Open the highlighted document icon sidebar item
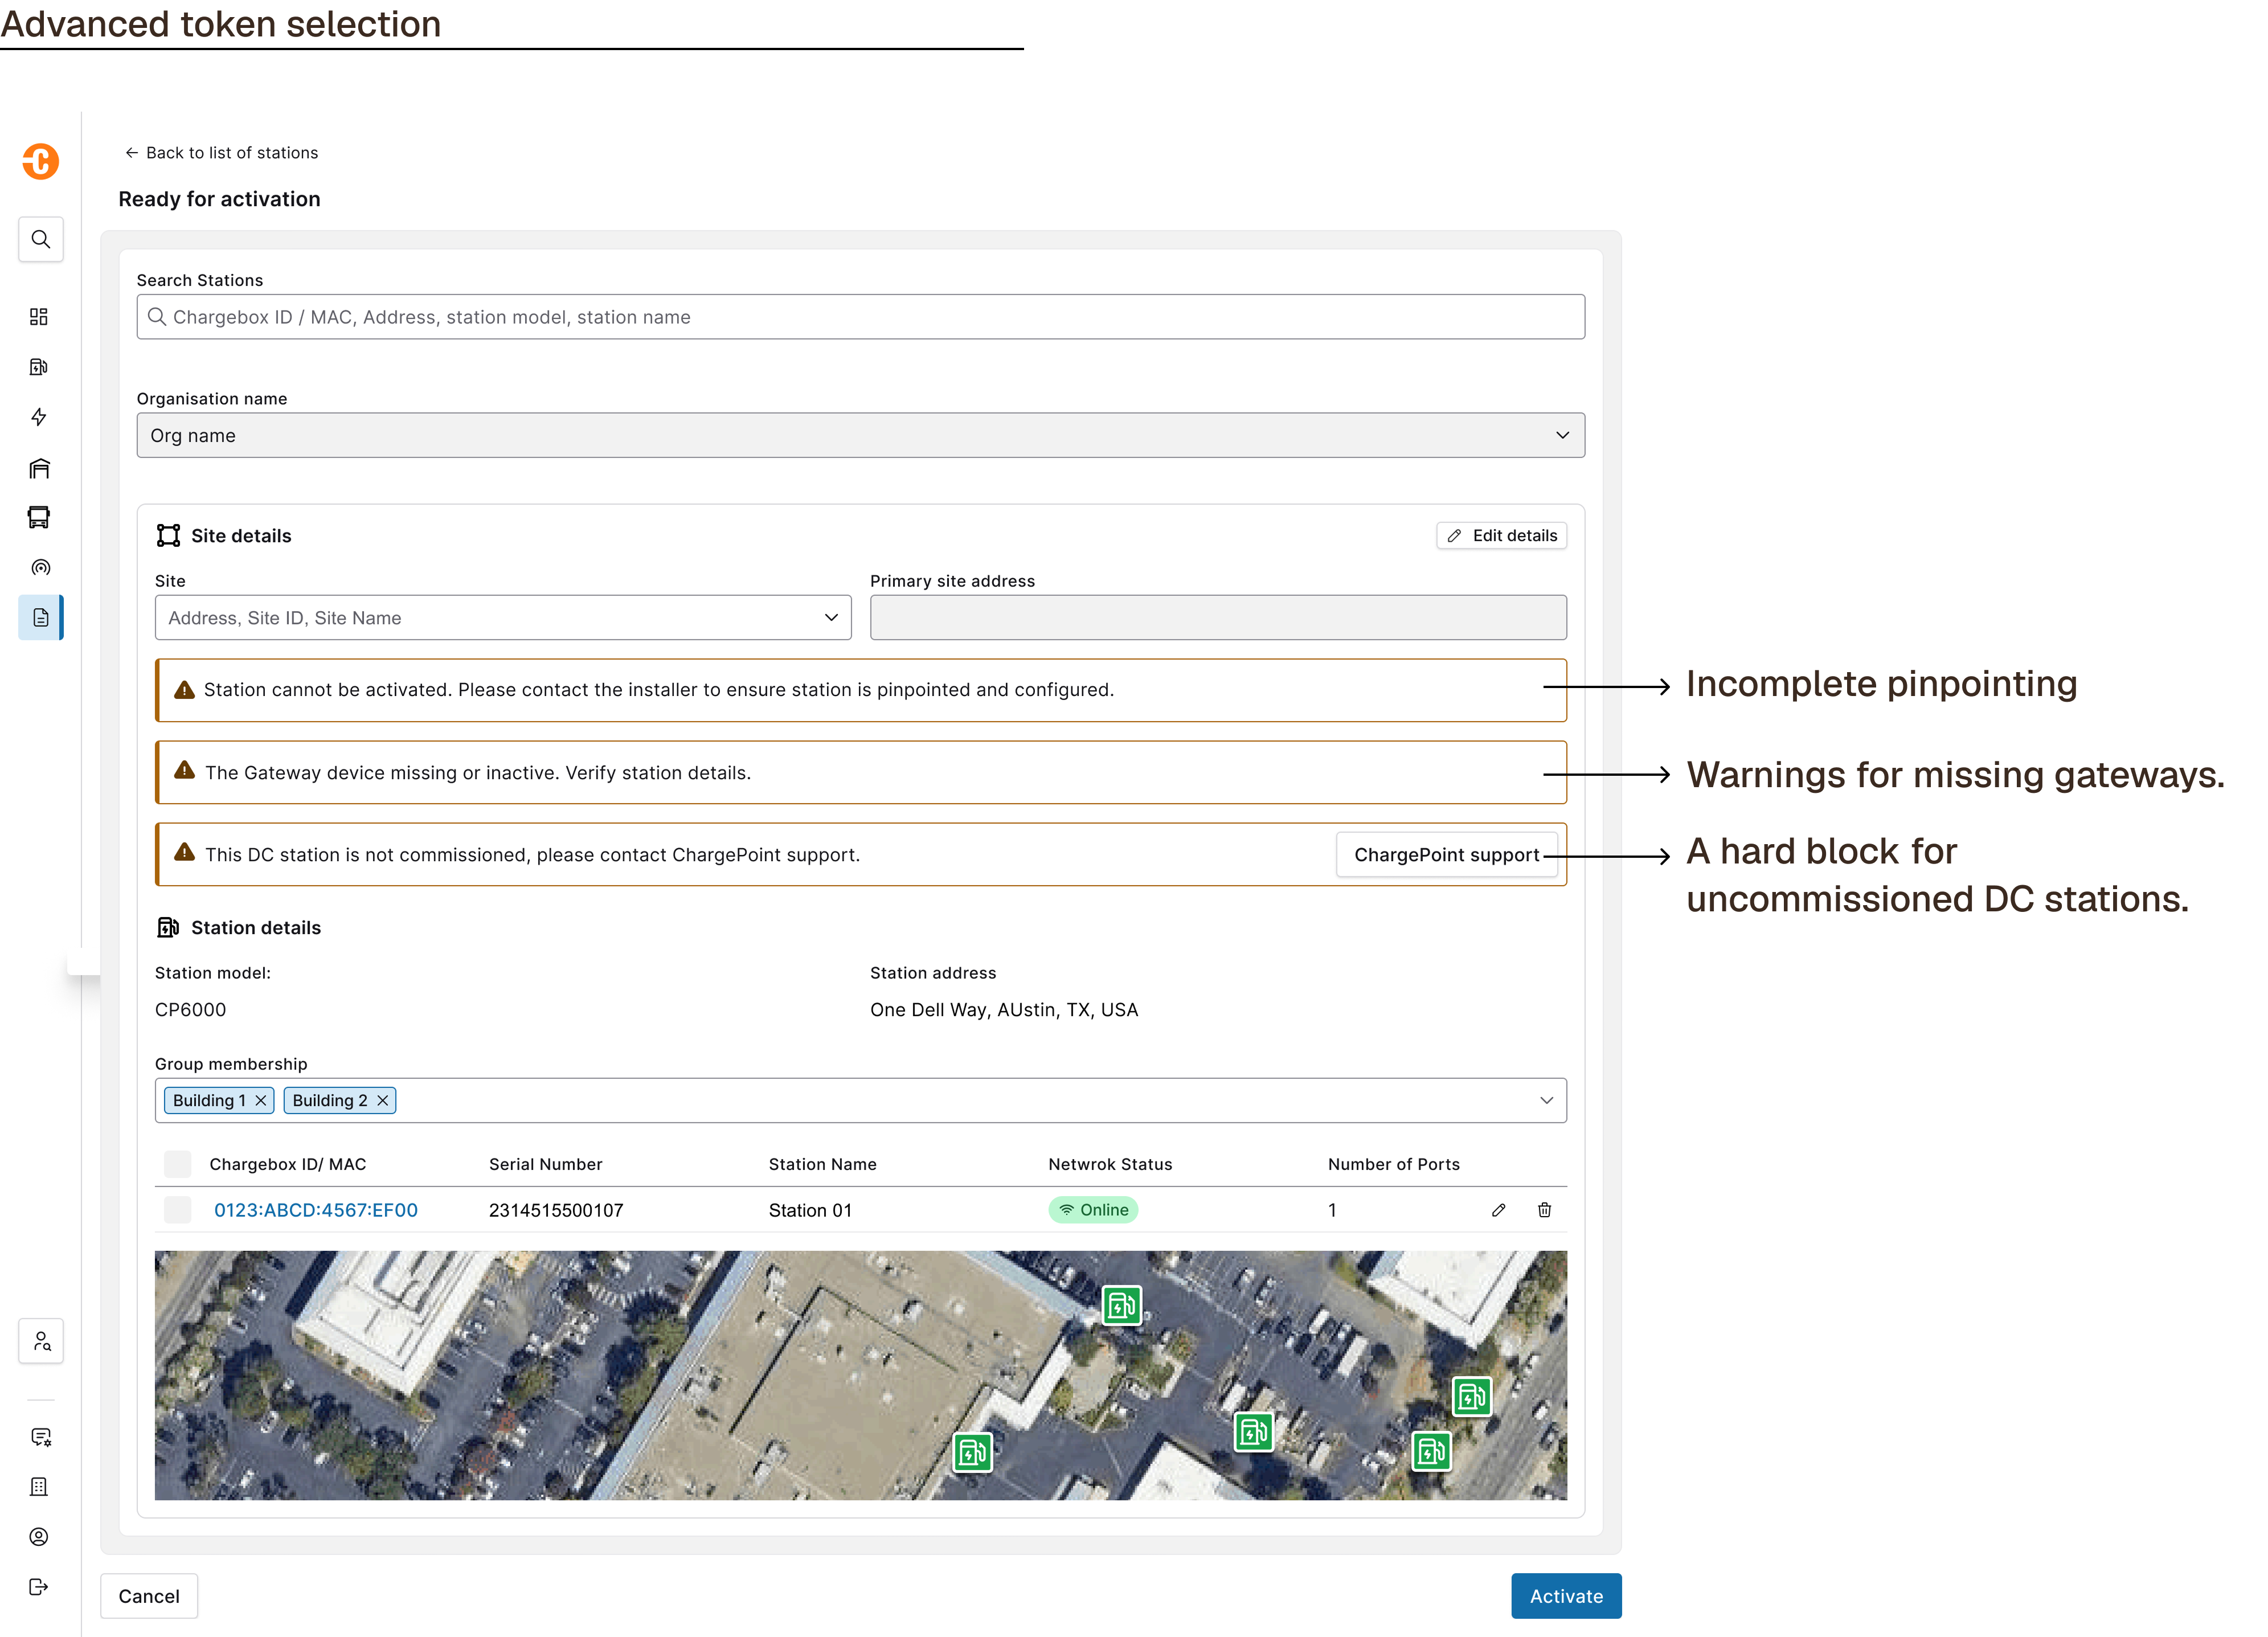 [41, 618]
